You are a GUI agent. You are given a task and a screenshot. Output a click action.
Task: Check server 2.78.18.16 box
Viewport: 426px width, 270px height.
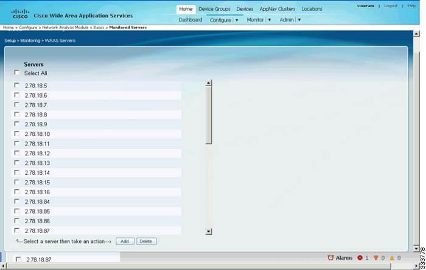tap(17, 192)
